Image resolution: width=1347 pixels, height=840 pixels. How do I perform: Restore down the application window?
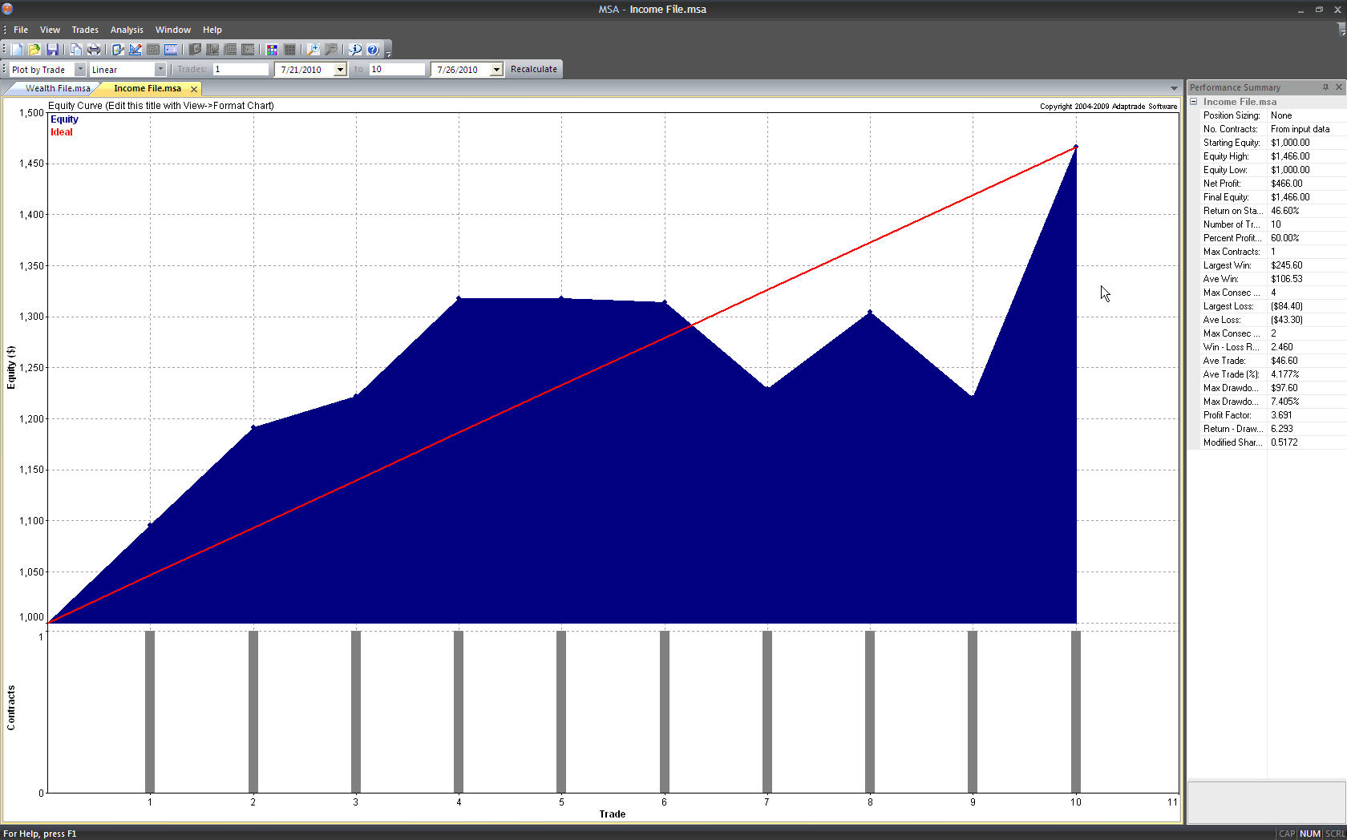(x=1319, y=9)
